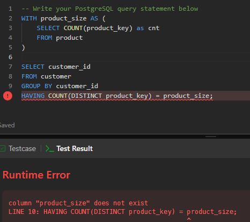250x222 pixels.
Task: Click the closing parenthesis on line 5
Action: [x=23, y=47]
